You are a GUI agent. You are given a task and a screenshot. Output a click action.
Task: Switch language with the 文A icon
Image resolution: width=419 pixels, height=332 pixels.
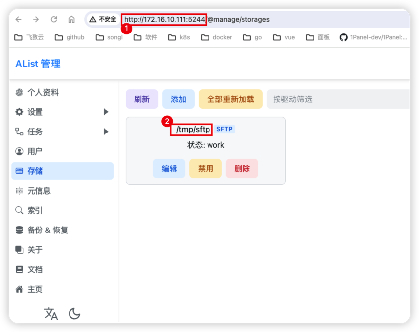click(x=51, y=313)
